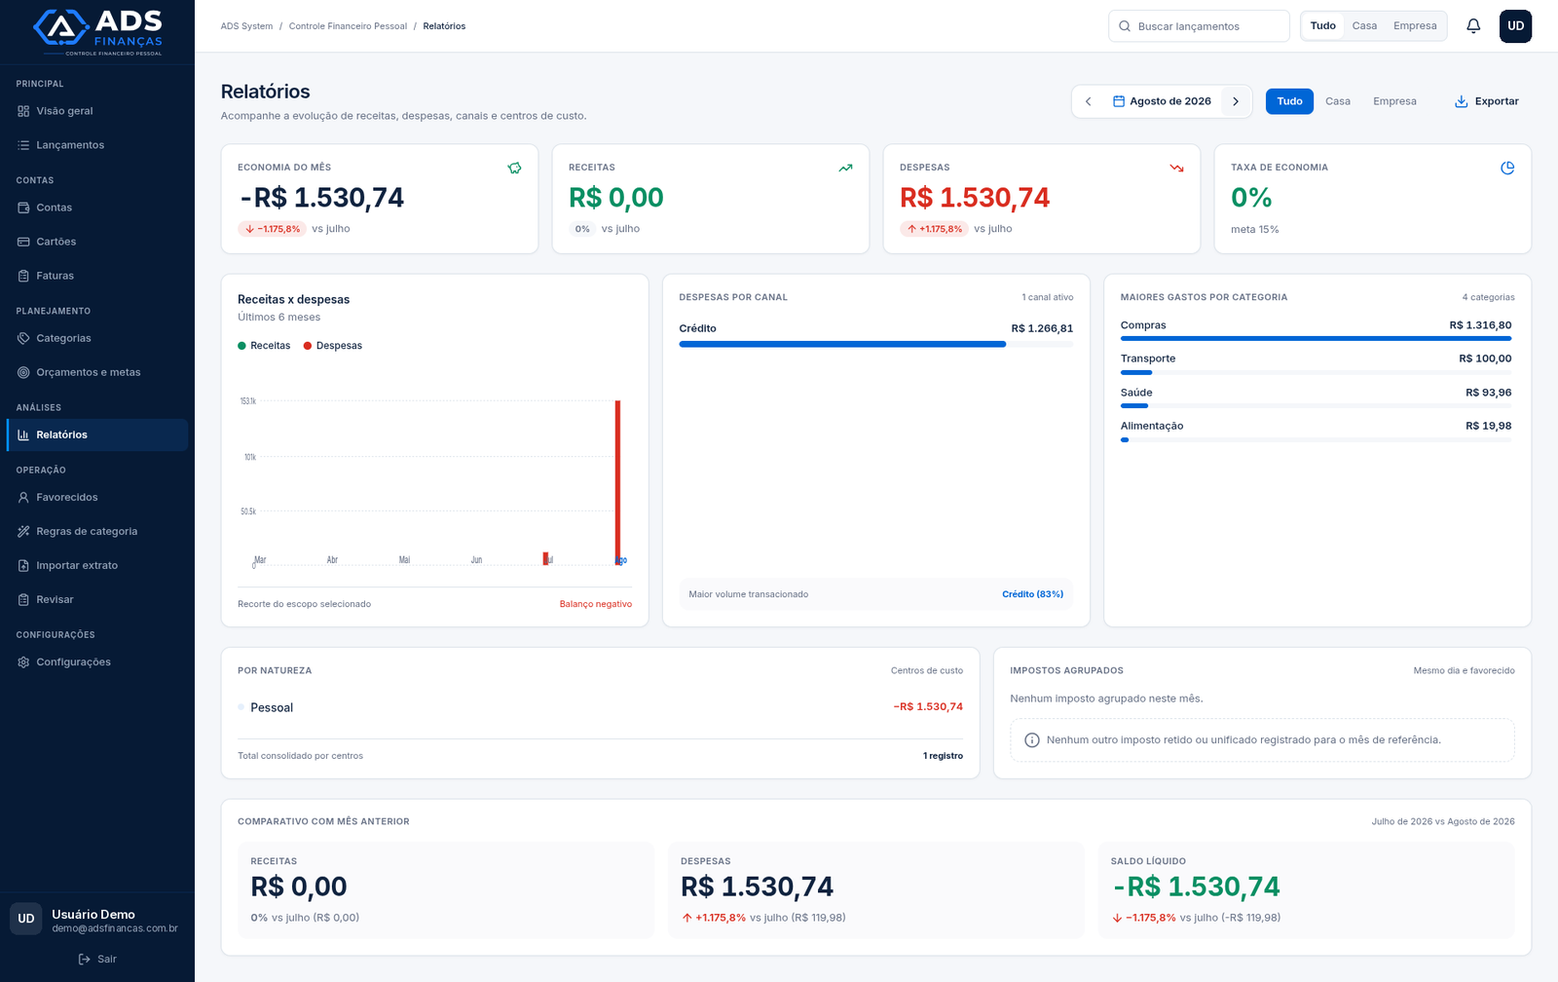Select Empresa scope in top header toggle
The width and height of the screenshot is (1558, 982).
pos(1415,26)
